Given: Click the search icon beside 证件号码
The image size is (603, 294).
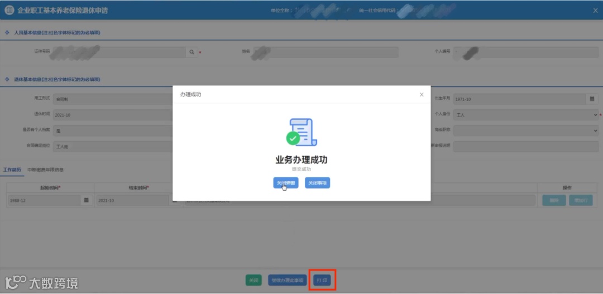Looking at the screenshot, I should click(x=192, y=52).
